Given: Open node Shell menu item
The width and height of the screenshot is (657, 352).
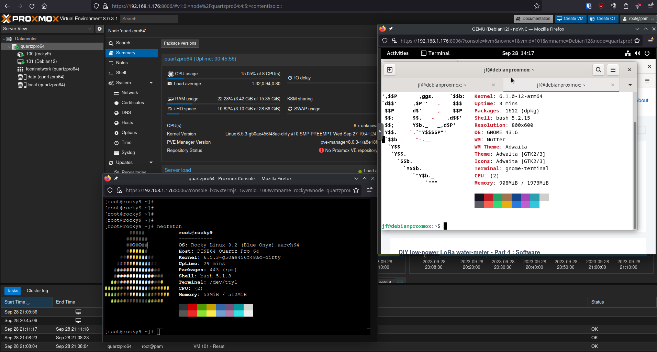Looking at the screenshot, I should tap(132, 73).
